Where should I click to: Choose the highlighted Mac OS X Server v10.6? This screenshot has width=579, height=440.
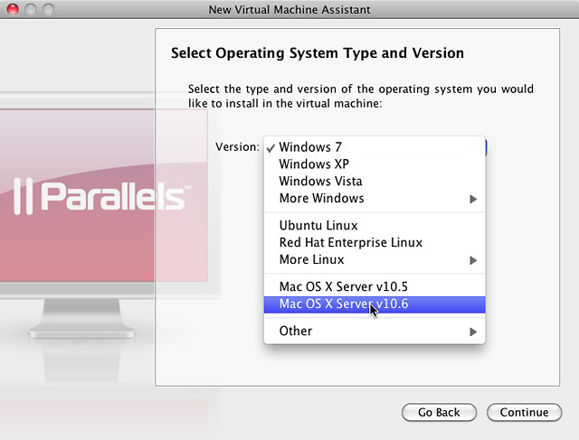[x=375, y=304]
